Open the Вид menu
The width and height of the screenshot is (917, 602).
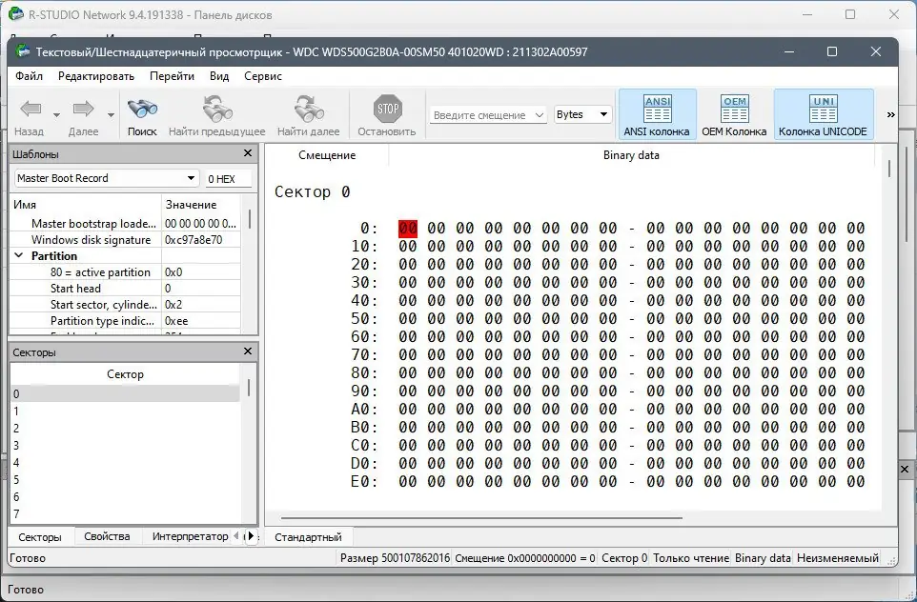point(219,76)
